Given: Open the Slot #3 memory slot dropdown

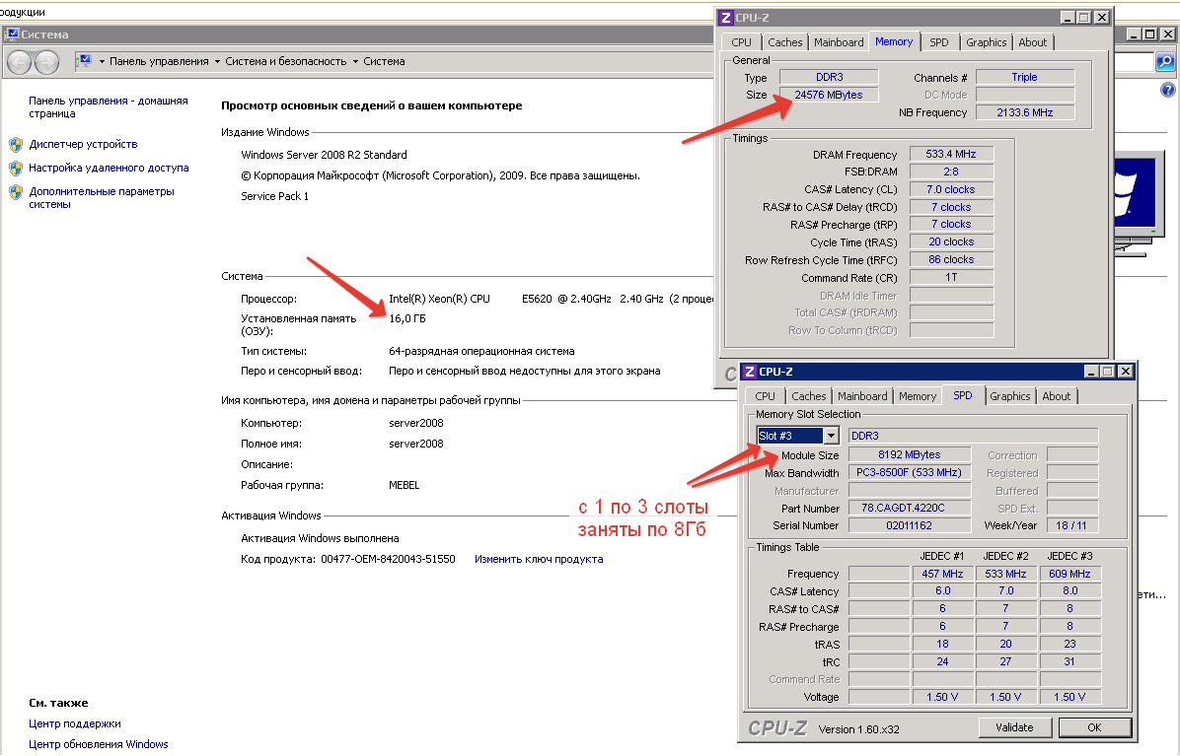Looking at the screenshot, I should pos(831,436).
